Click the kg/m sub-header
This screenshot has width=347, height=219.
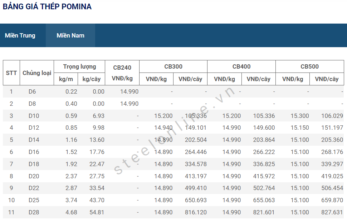[66, 79]
